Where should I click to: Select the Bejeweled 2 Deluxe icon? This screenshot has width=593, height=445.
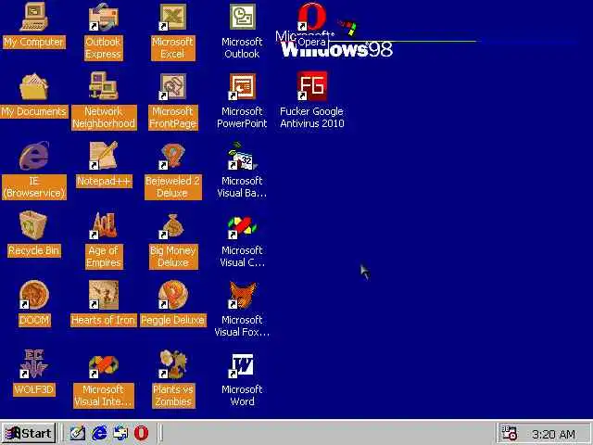[x=173, y=156]
